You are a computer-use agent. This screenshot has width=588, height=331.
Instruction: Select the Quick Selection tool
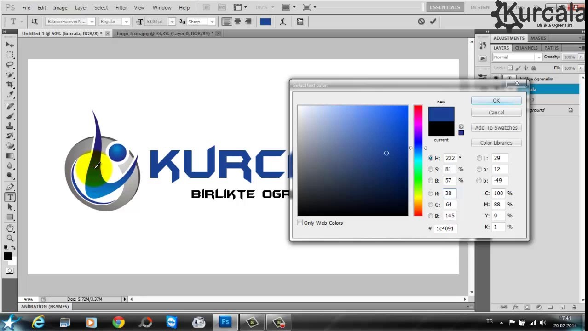(10, 74)
